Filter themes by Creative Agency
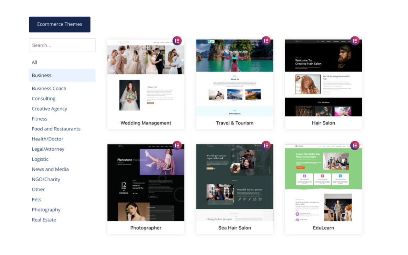 pos(49,109)
